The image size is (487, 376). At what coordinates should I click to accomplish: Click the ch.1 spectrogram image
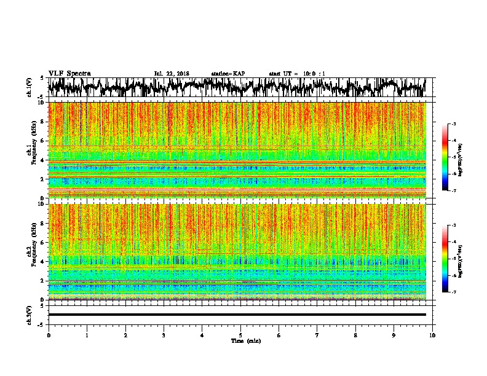point(237,150)
